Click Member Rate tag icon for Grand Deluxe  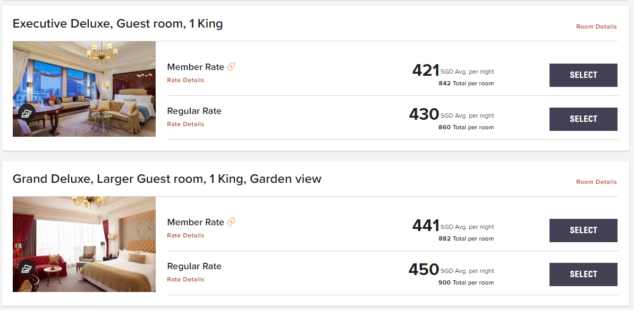click(x=231, y=222)
